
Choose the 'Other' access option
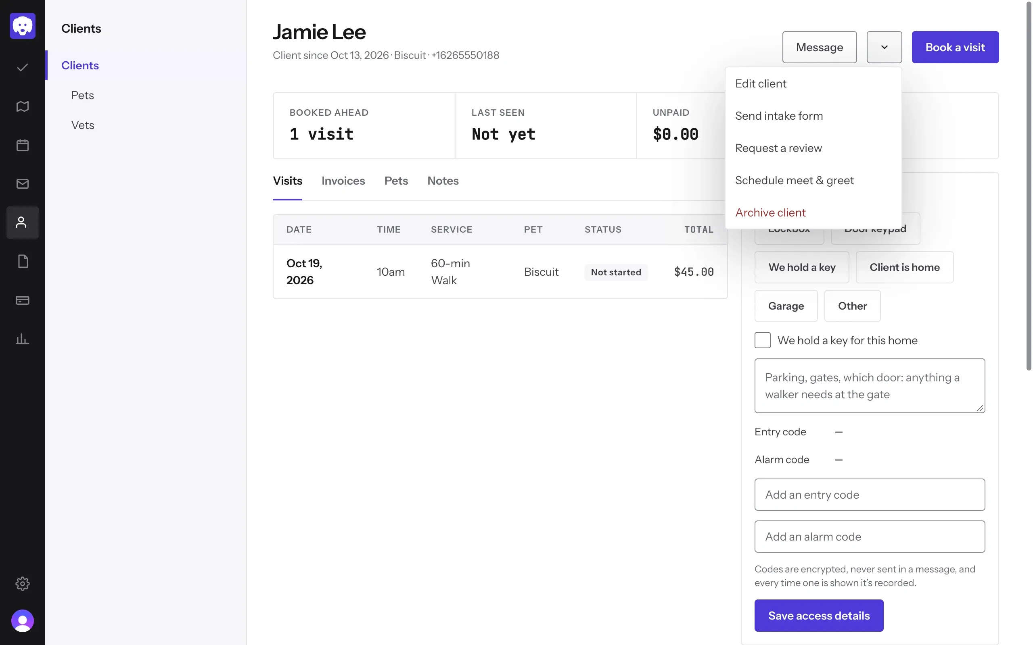click(x=852, y=306)
